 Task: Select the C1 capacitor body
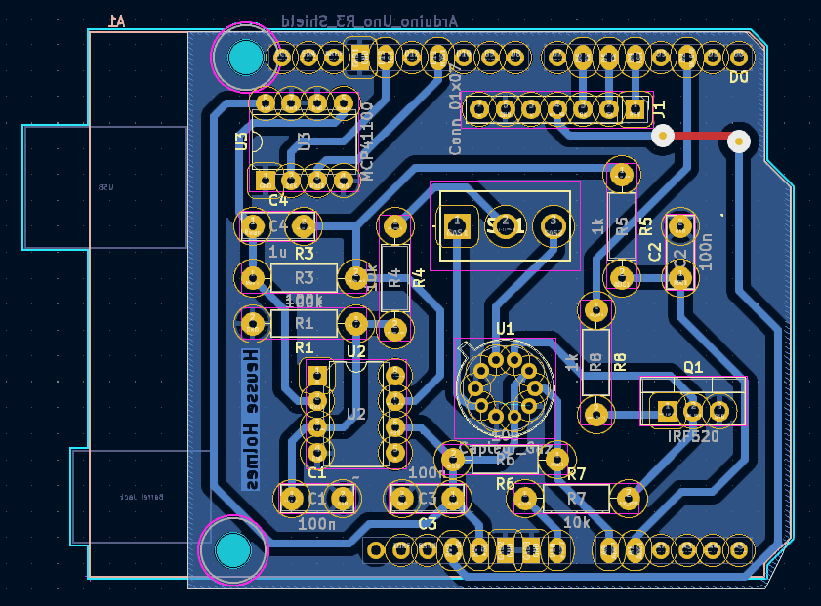tap(316, 499)
